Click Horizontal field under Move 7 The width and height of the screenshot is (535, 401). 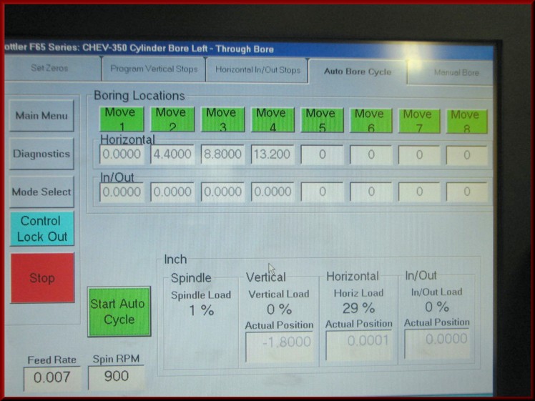point(419,156)
